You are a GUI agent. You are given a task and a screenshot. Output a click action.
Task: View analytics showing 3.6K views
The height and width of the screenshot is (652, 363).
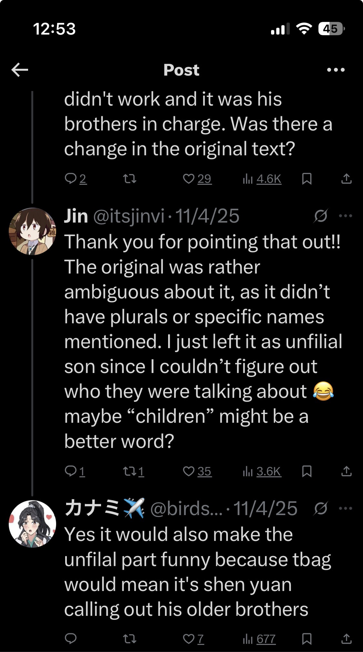point(262,471)
